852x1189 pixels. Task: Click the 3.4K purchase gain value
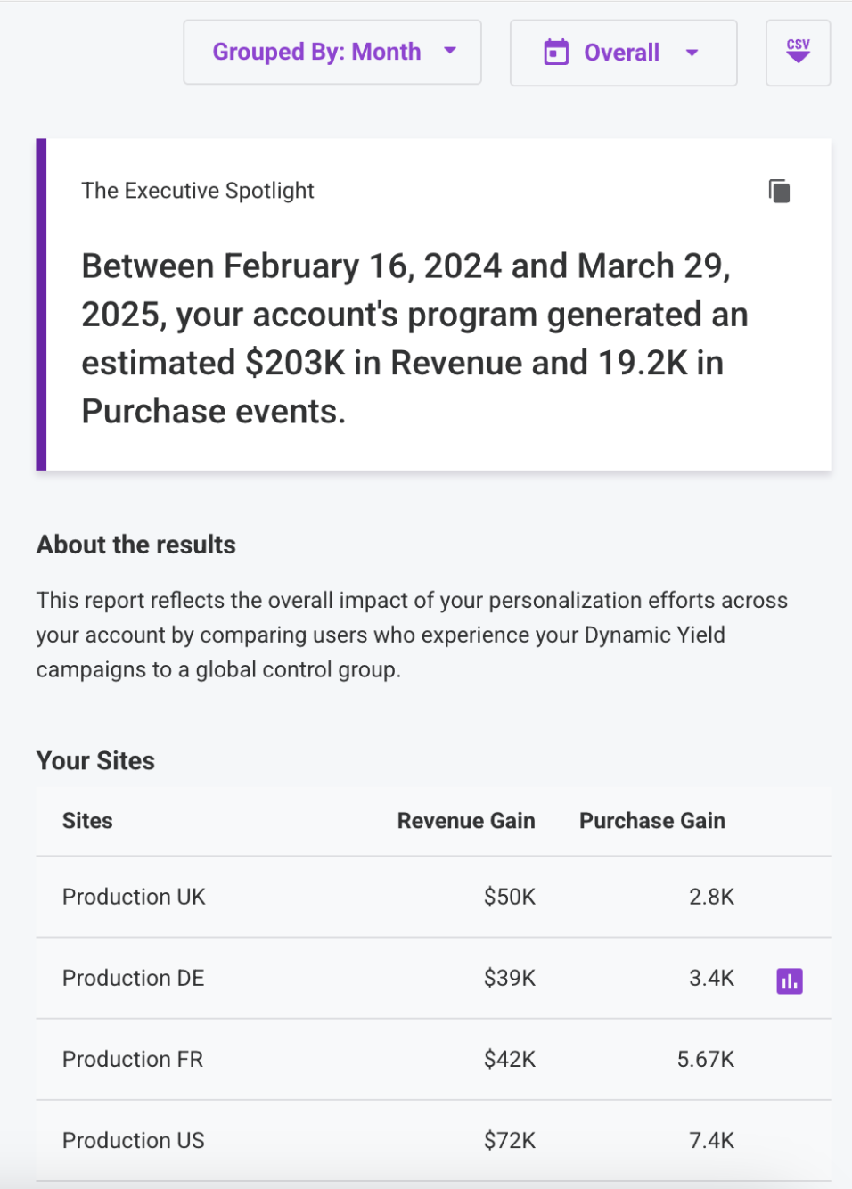pos(712,978)
